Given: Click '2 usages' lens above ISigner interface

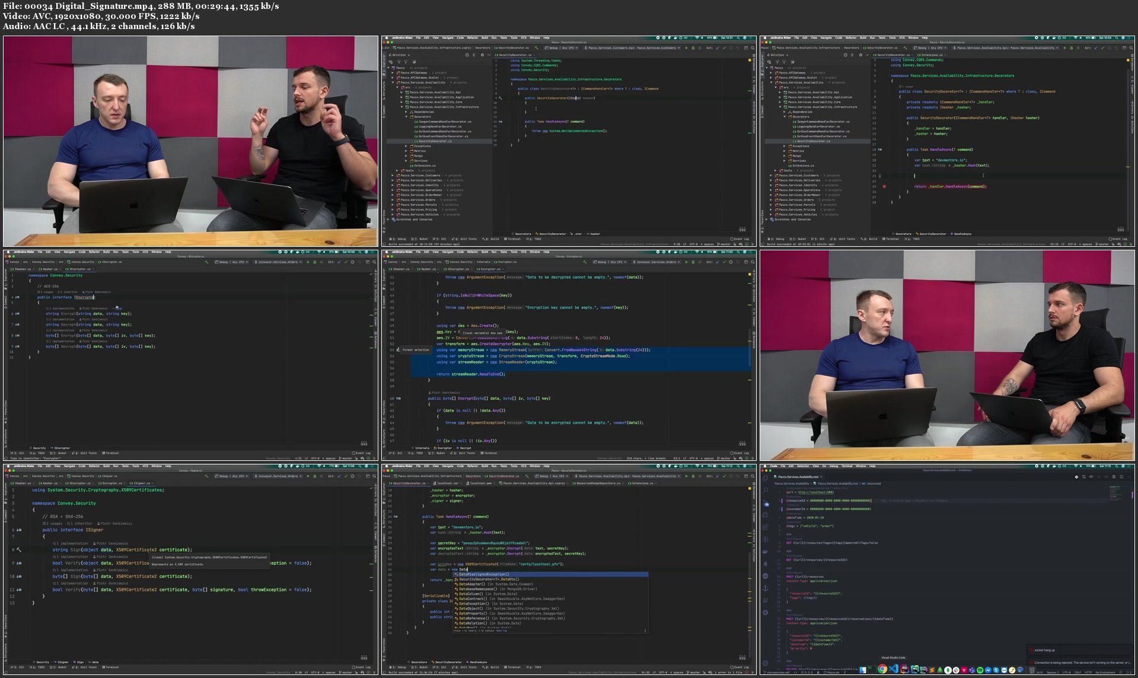Looking at the screenshot, I should click(52, 523).
